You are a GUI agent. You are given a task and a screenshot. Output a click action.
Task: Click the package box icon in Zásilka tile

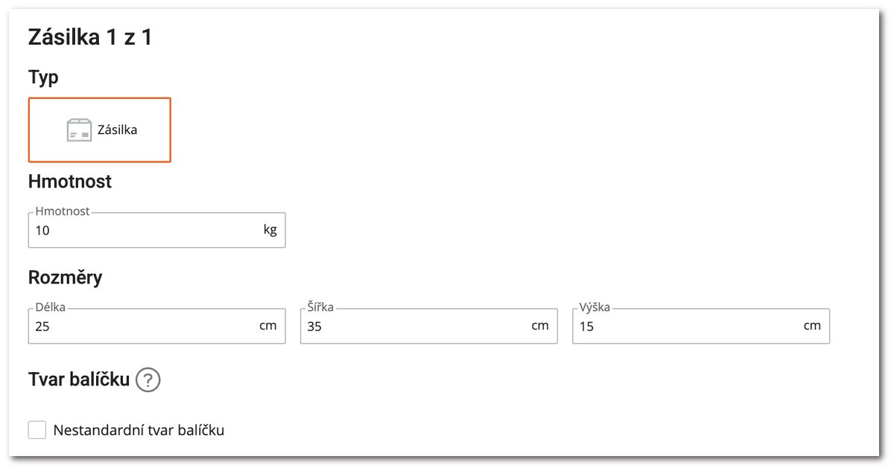point(79,130)
